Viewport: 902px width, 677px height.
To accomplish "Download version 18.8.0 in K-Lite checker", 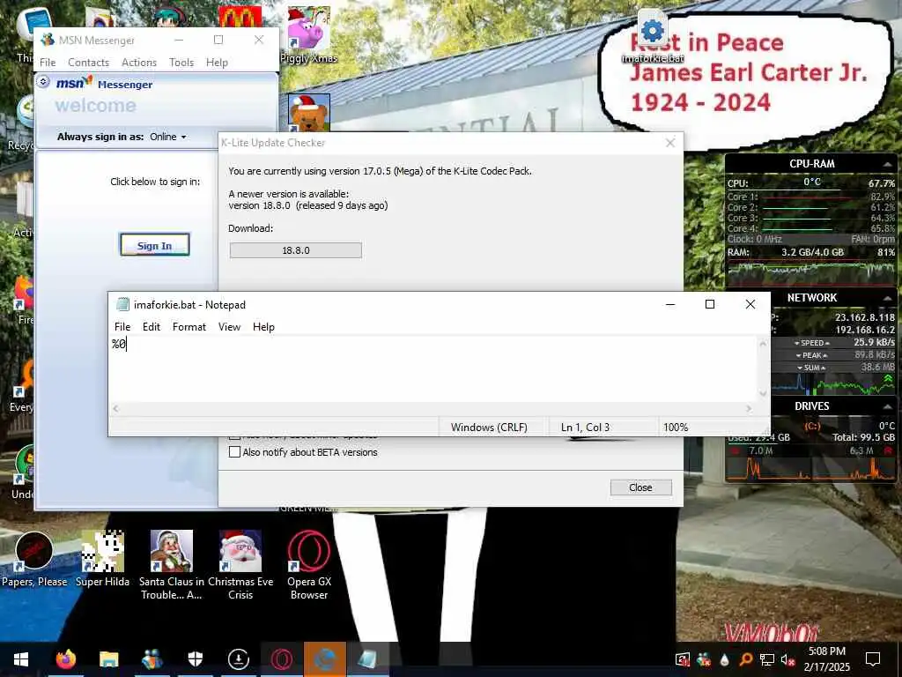I will [x=296, y=250].
